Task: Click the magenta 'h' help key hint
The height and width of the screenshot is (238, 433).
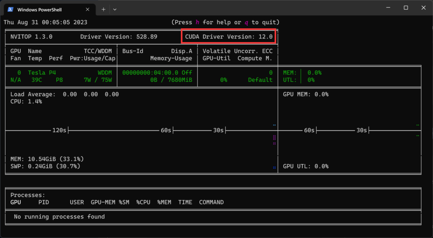Action: (197, 22)
